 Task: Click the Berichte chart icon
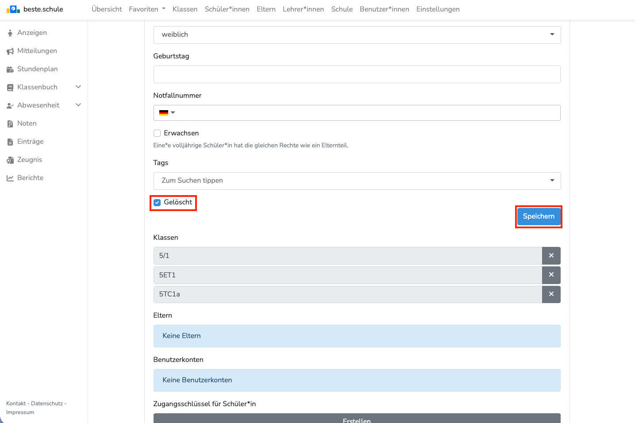pos(10,178)
